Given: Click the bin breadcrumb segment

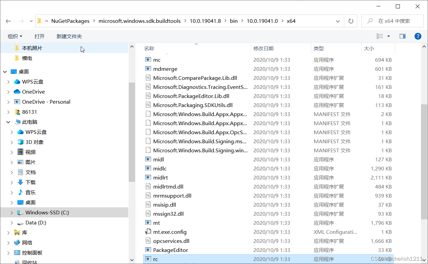Looking at the screenshot, I should click(234, 21).
